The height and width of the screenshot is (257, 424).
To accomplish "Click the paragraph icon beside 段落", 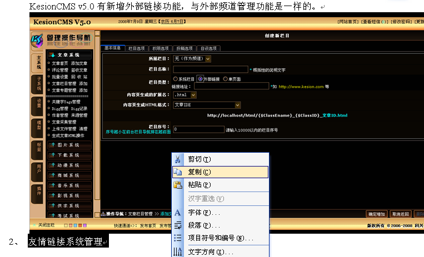I will click(178, 225).
